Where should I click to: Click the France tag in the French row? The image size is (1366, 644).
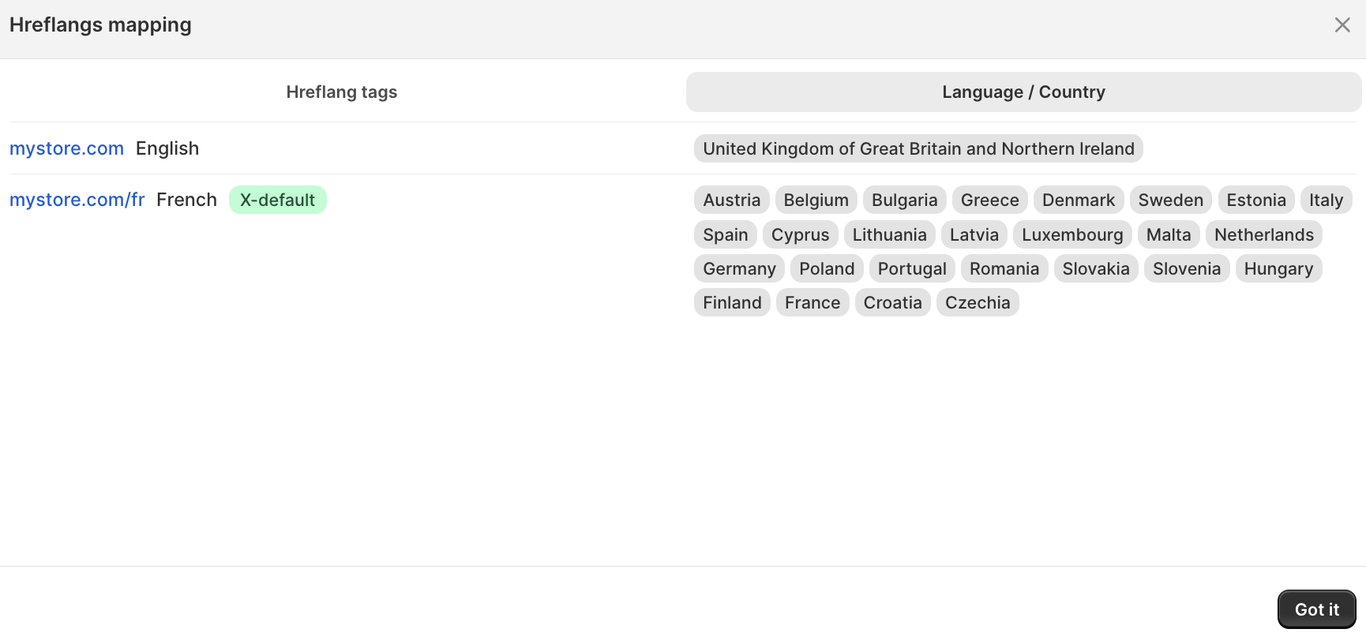(x=812, y=302)
